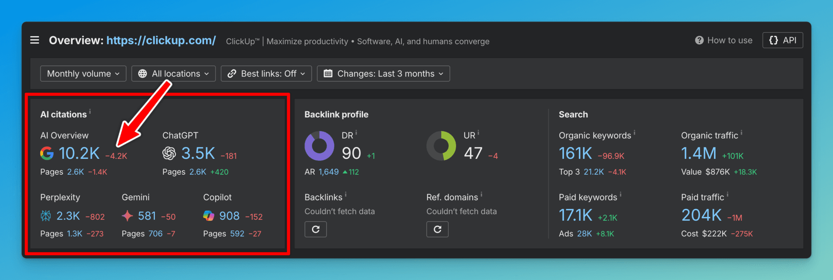Image resolution: width=833 pixels, height=280 pixels.
Task: Click the Copilot logo icon
Action: (x=209, y=216)
